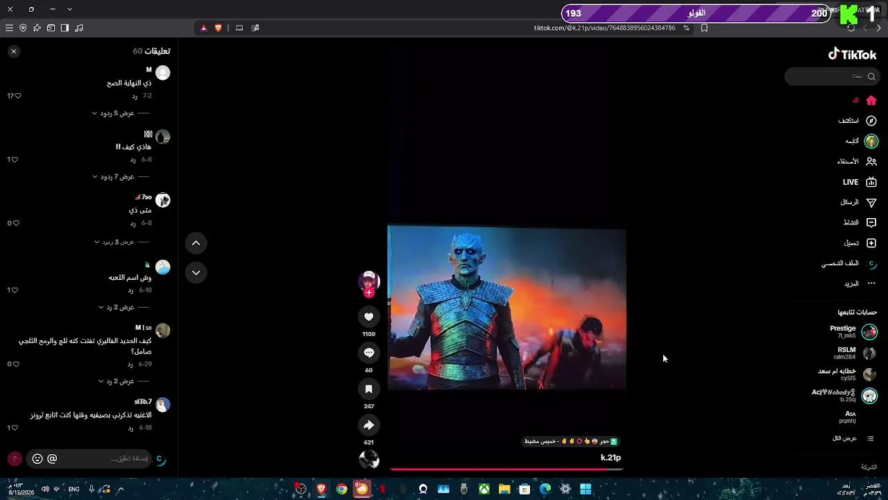
Task: Close the comments panel
Action: click(14, 51)
